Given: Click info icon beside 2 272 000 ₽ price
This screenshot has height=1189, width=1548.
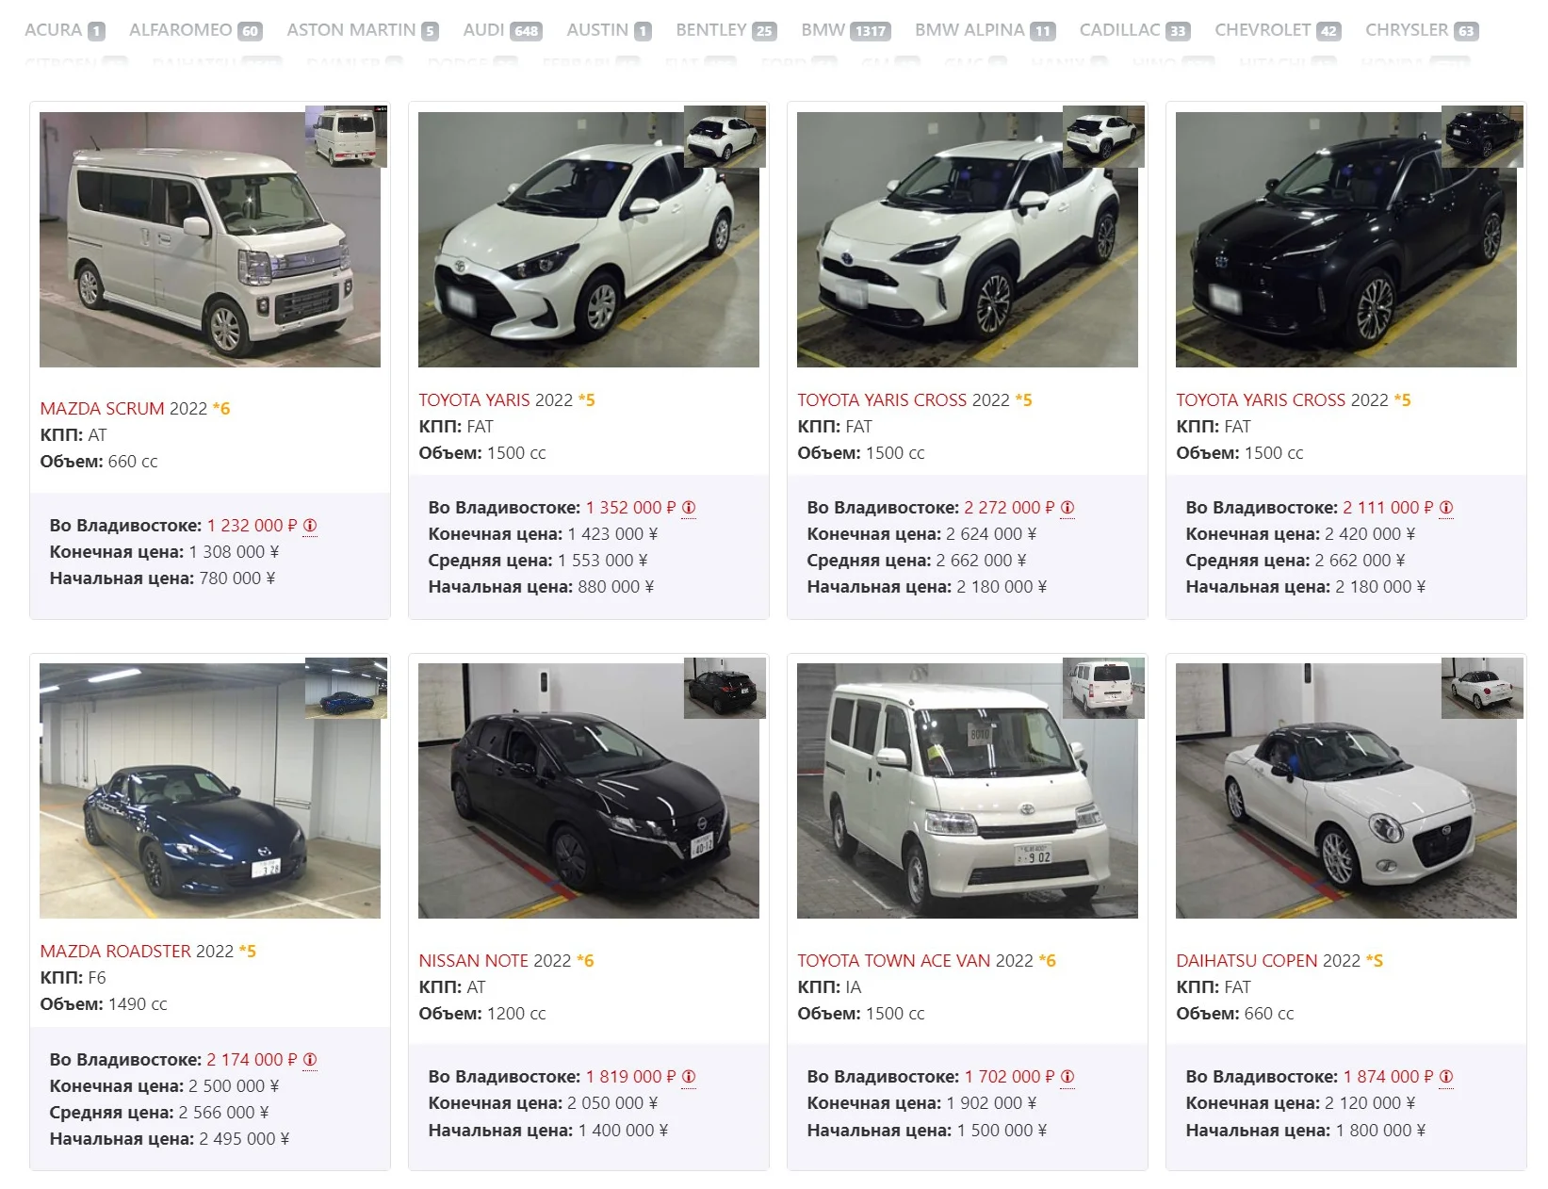Looking at the screenshot, I should pyautogui.click(x=1067, y=508).
